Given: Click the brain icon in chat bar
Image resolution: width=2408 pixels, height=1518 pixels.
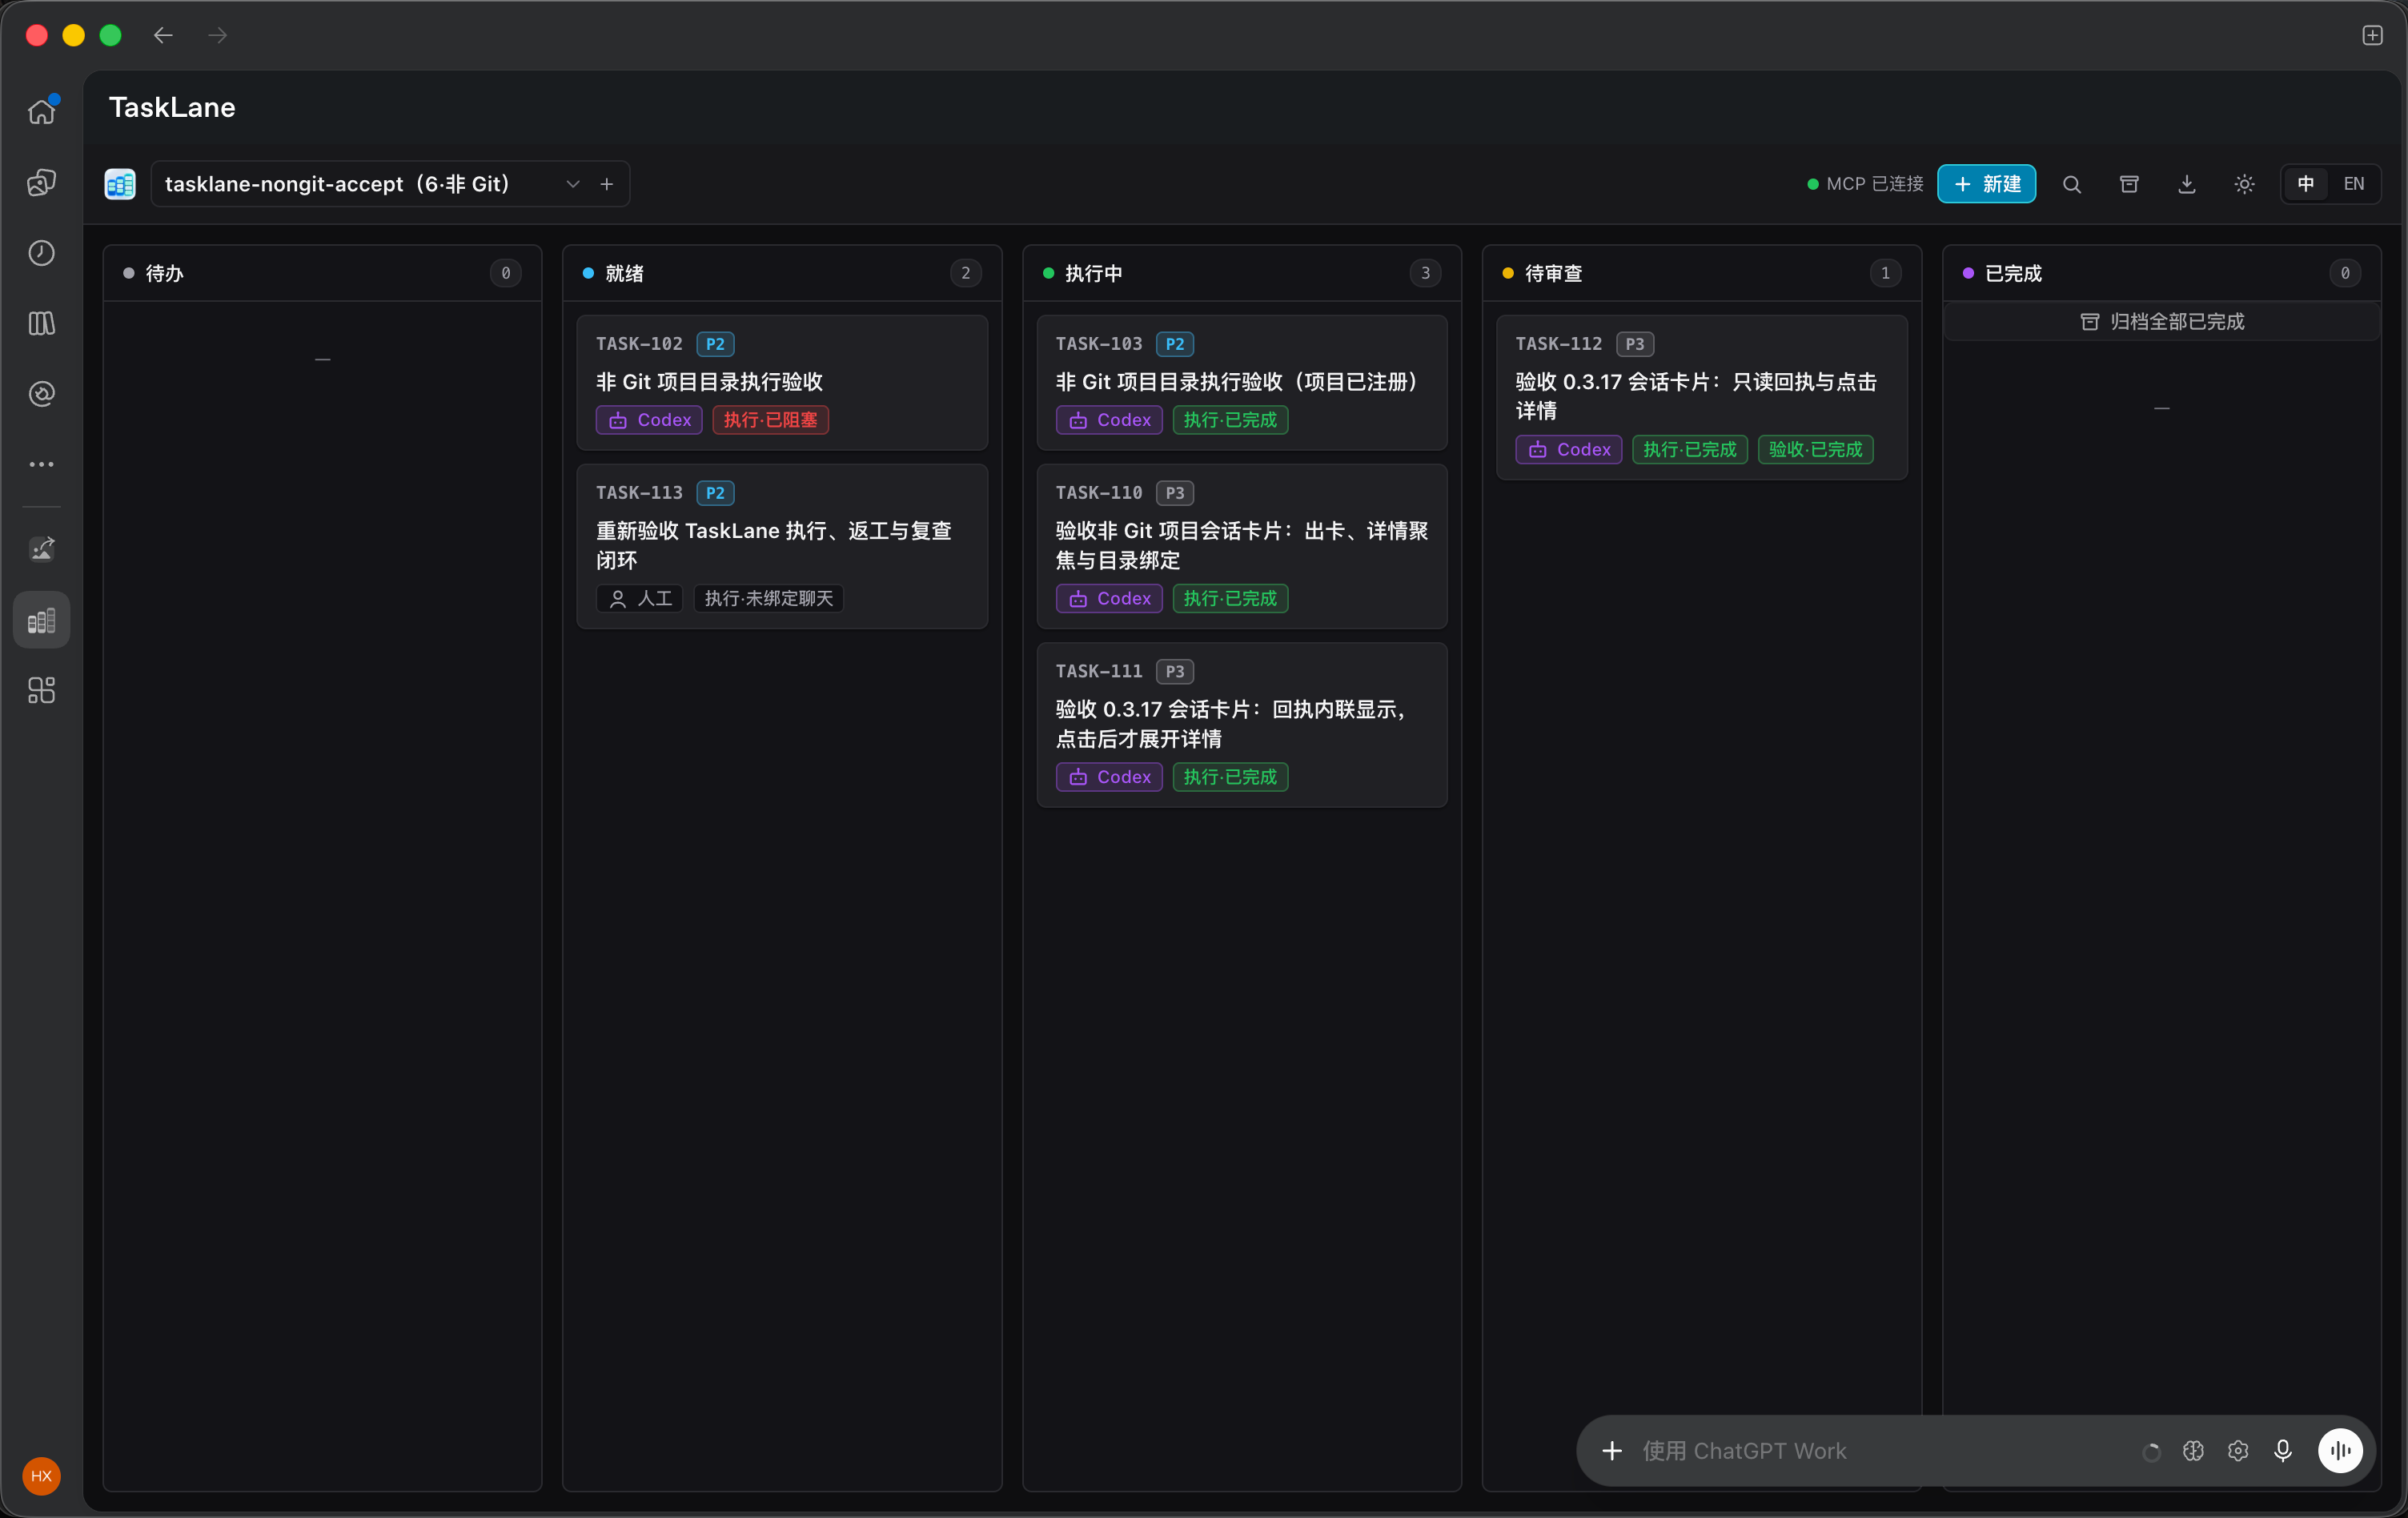Looking at the screenshot, I should [x=2193, y=1451].
